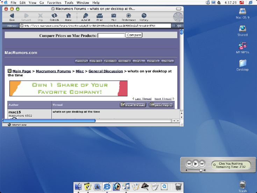Open browser Preferences toolbar icon
This screenshot has width=257, height=193.
129,16
